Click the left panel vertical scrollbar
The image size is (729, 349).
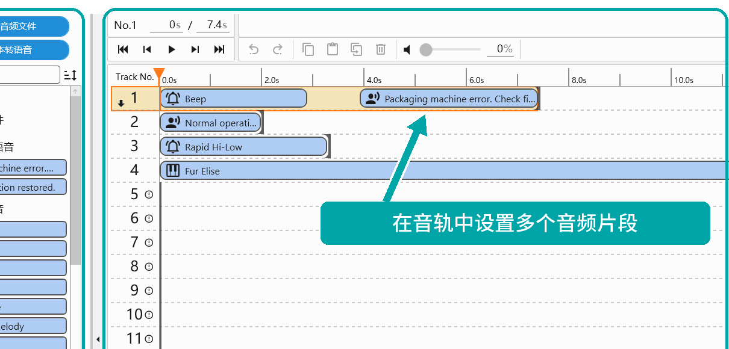(75, 181)
